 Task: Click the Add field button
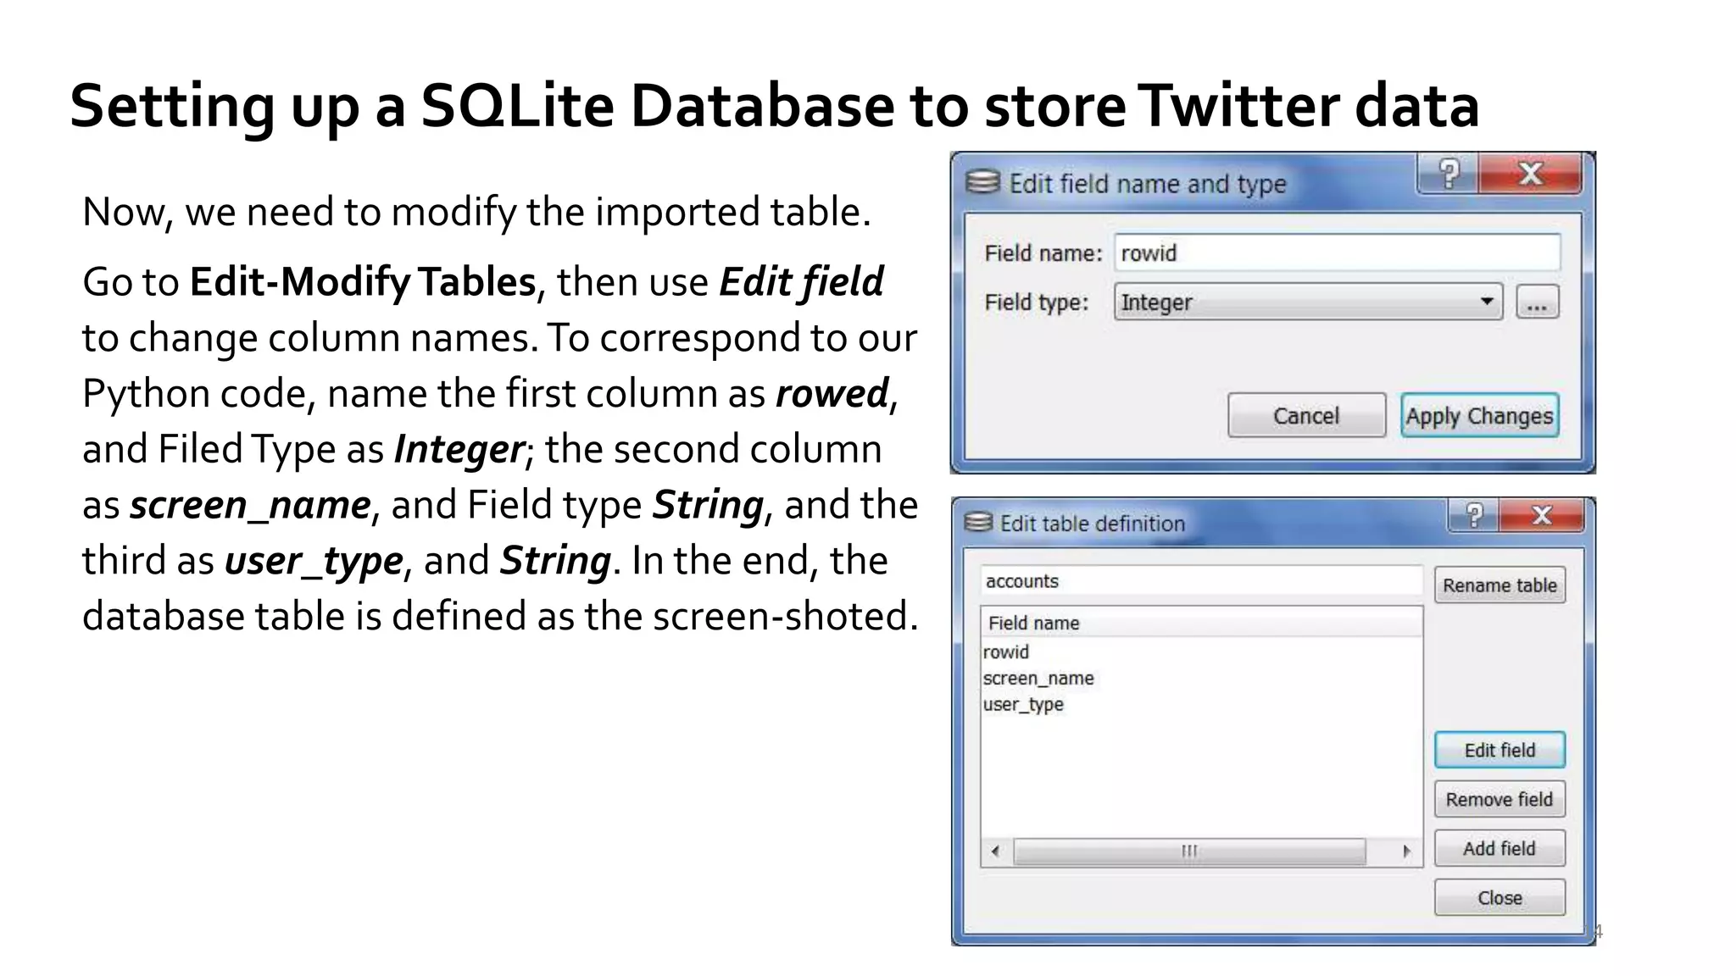(1500, 848)
